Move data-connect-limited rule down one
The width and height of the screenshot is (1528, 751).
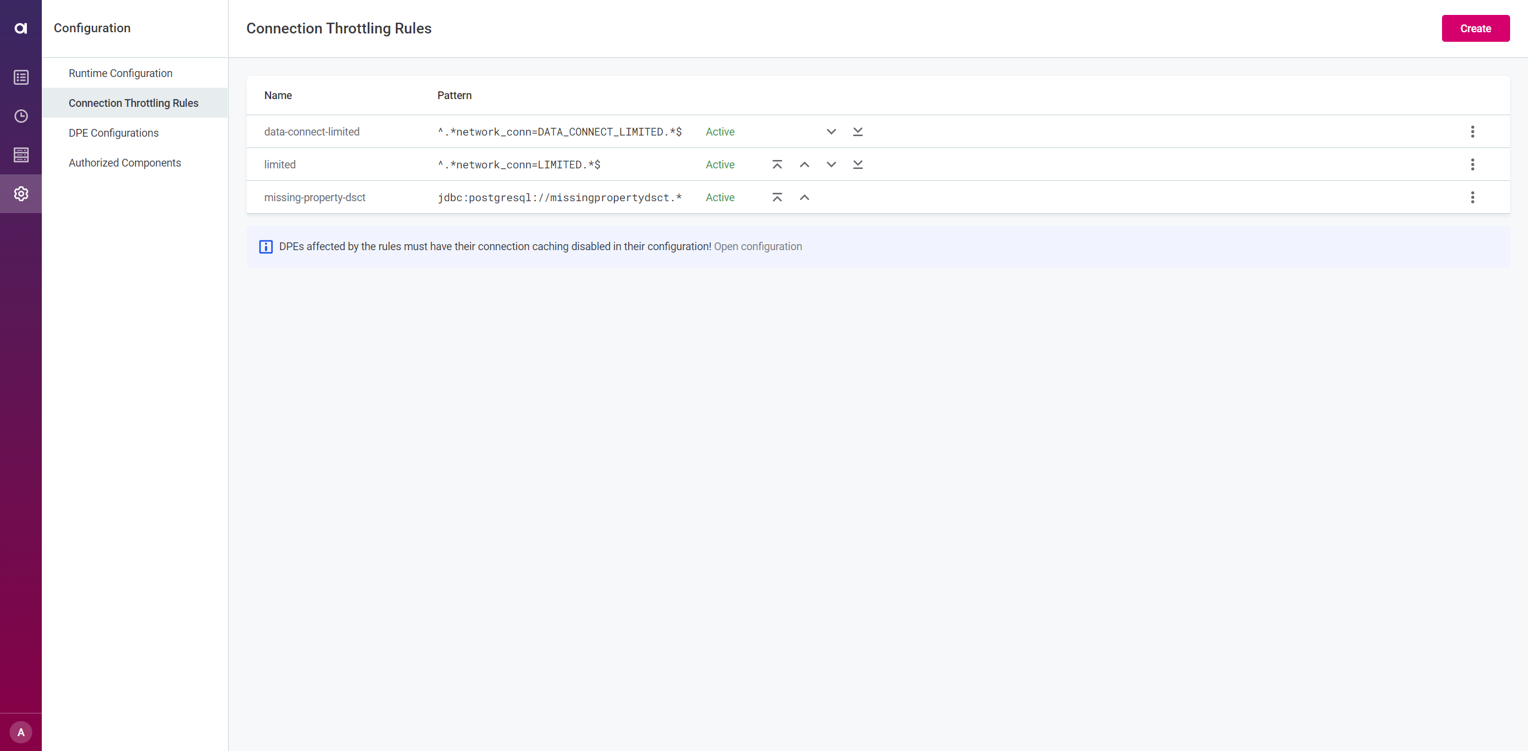click(831, 132)
